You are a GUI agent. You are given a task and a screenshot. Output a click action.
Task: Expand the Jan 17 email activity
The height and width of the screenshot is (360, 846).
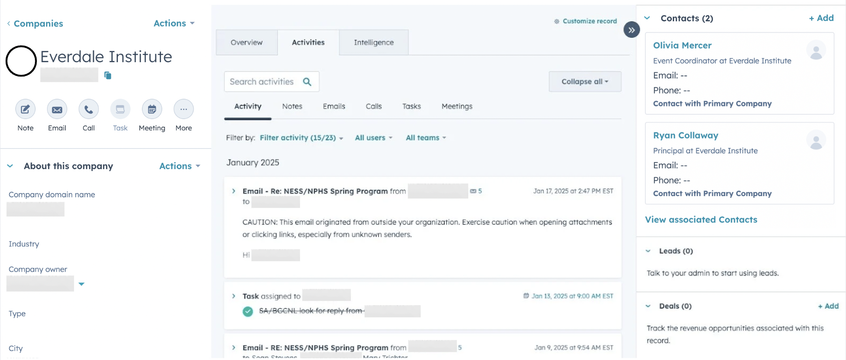[x=234, y=191]
